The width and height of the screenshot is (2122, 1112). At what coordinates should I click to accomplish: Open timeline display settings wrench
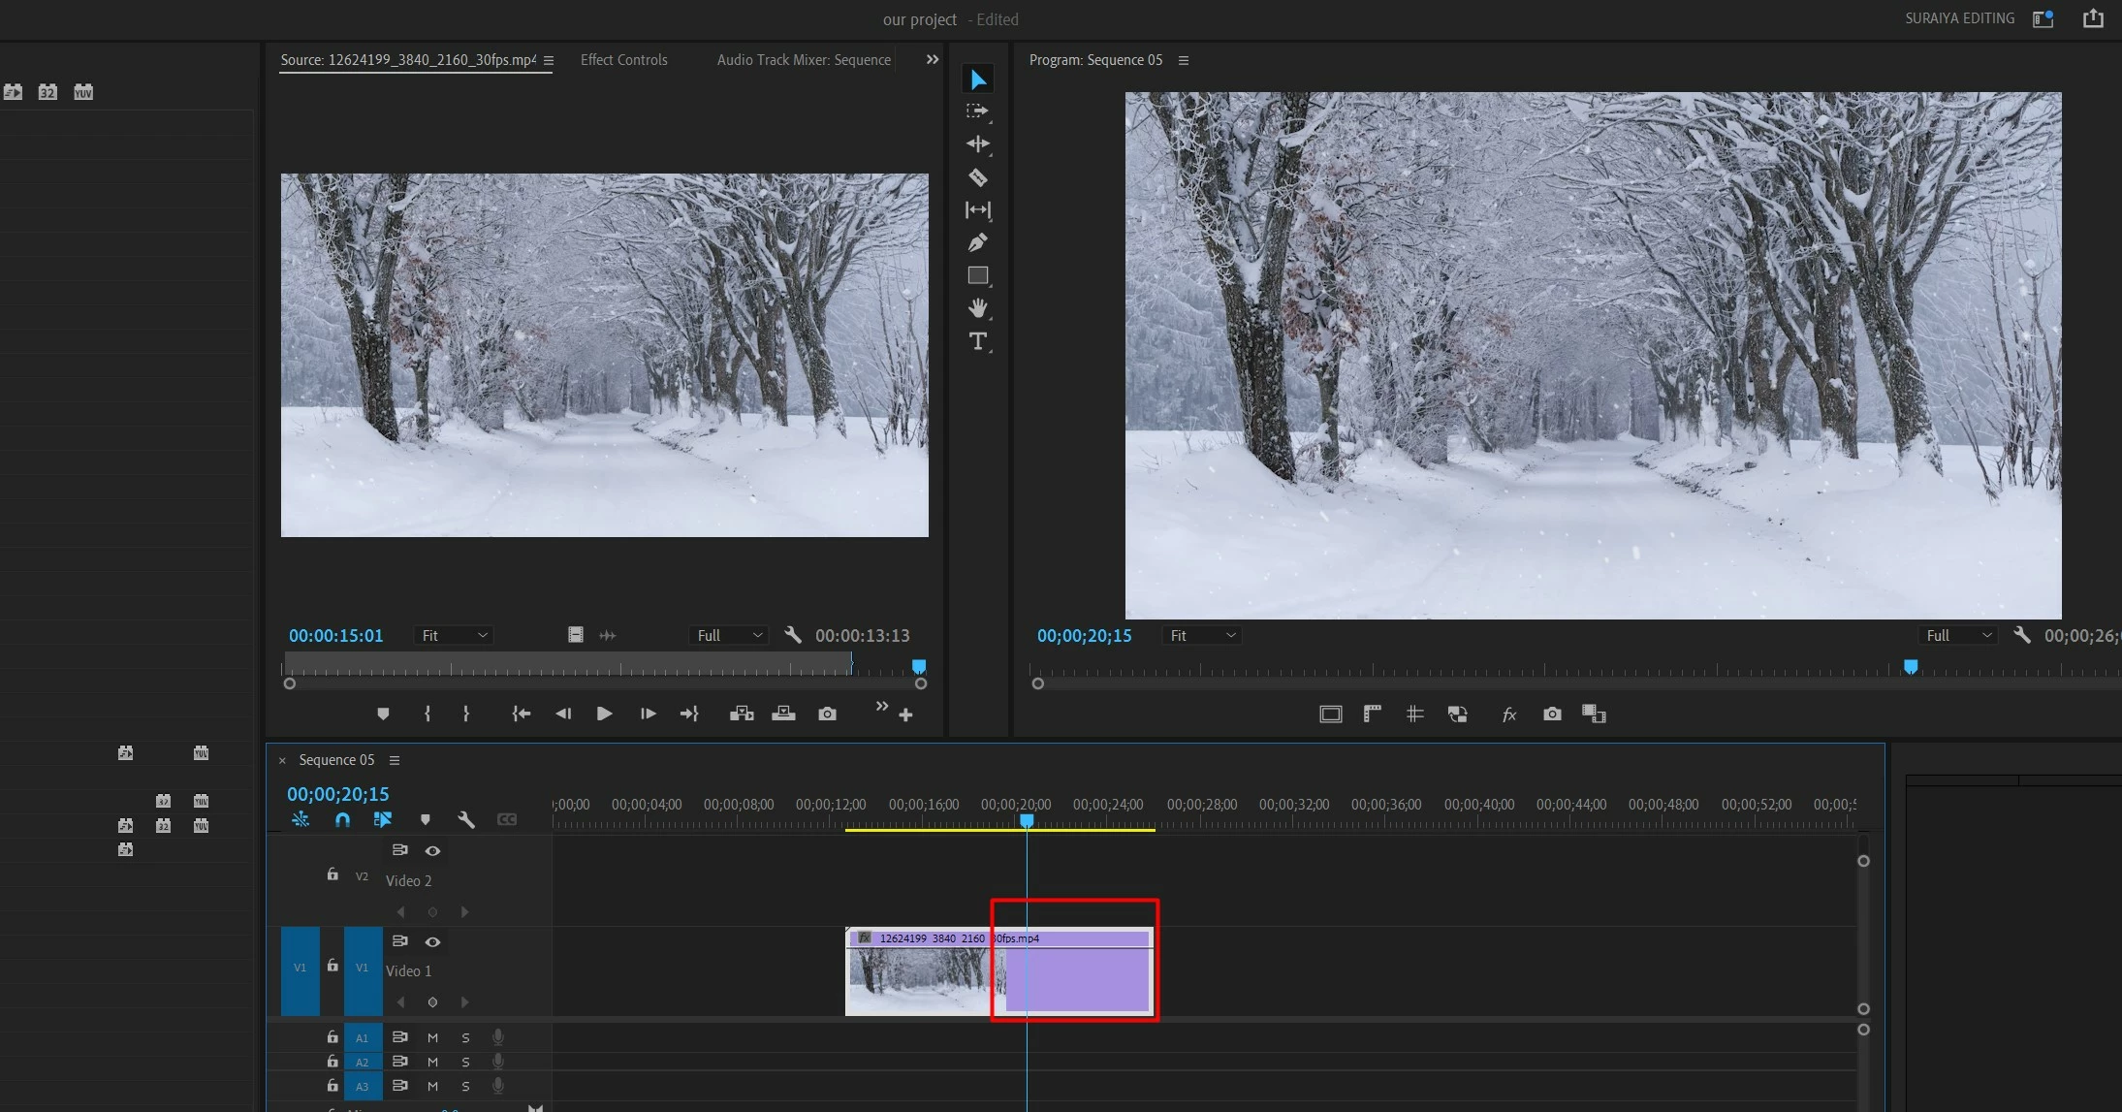pyautogui.click(x=466, y=820)
